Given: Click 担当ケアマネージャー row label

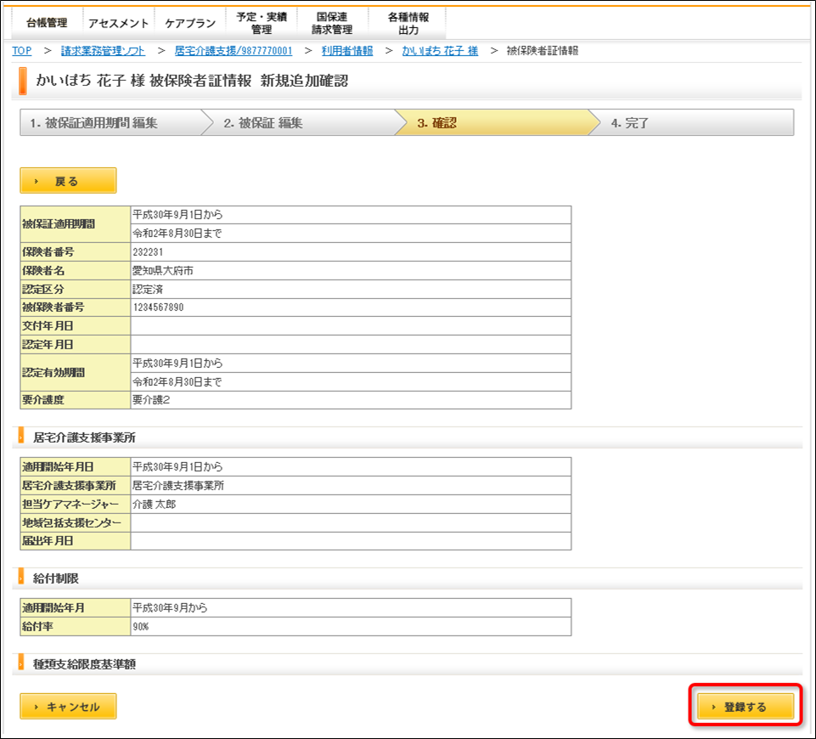Looking at the screenshot, I should (76, 504).
